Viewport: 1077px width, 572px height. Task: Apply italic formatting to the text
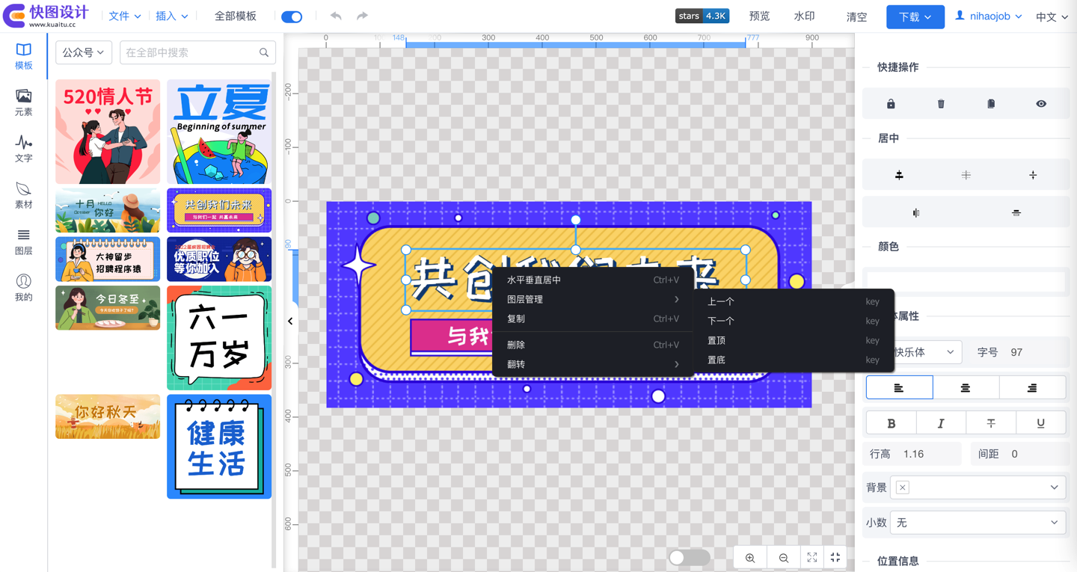(941, 422)
